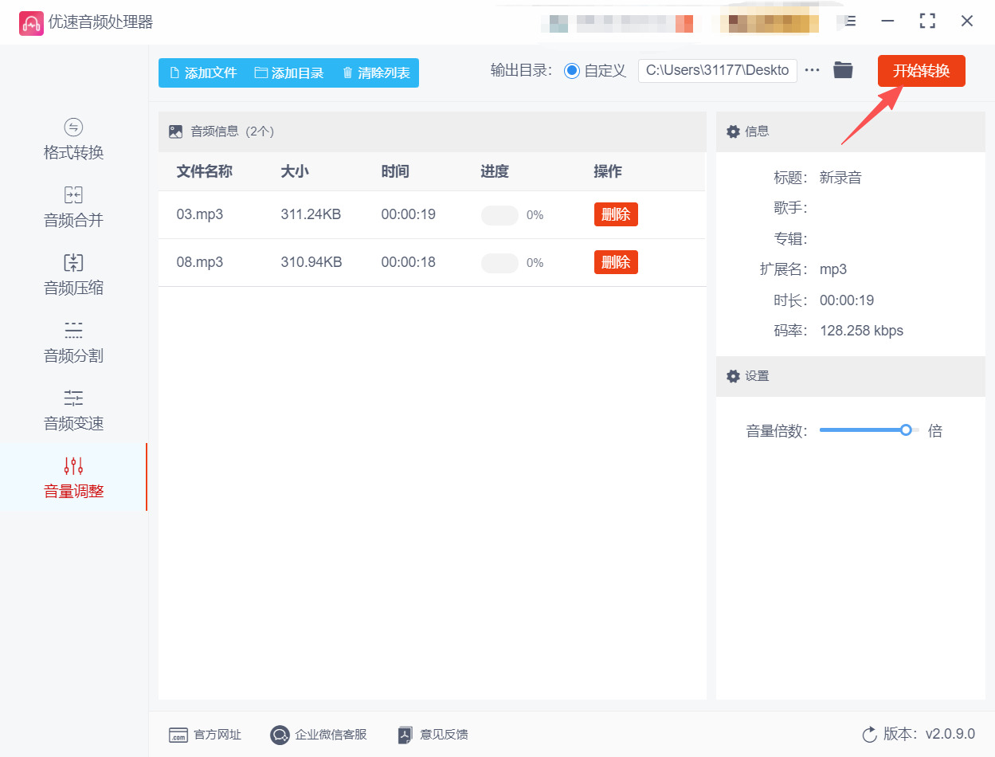Viewport: 995px width, 757px height.
Task: Switch to 音频压缩 audio compression
Action: click(73, 275)
